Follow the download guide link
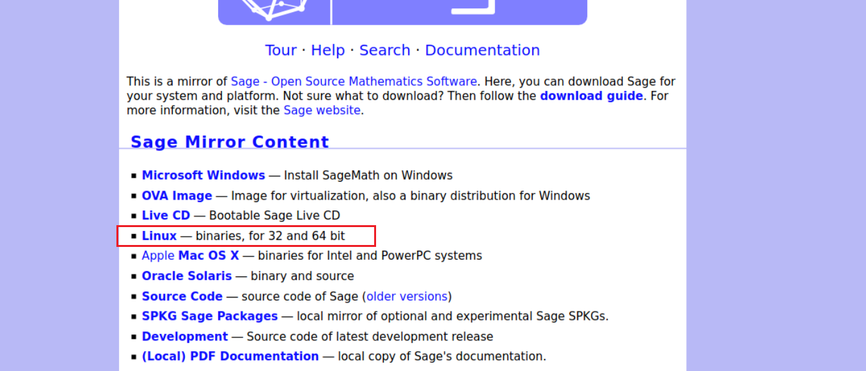 [592, 96]
